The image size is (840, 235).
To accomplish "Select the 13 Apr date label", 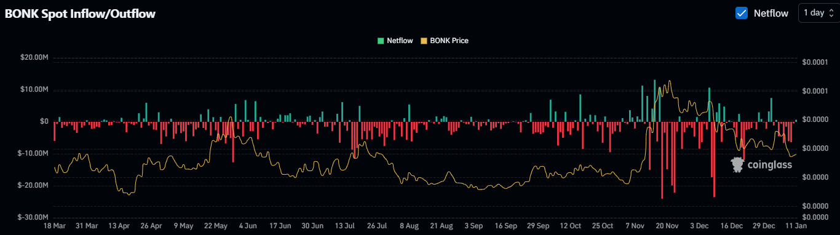I will coord(119,226).
